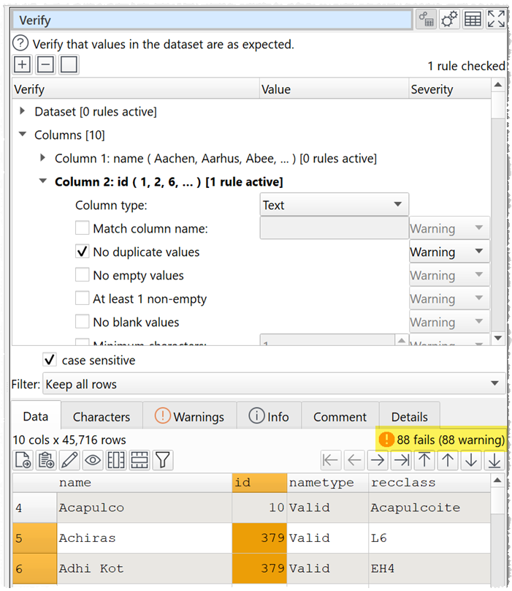This screenshot has width=512, height=591.
Task: Jump to the first column arrow button
Action: pos(331,460)
